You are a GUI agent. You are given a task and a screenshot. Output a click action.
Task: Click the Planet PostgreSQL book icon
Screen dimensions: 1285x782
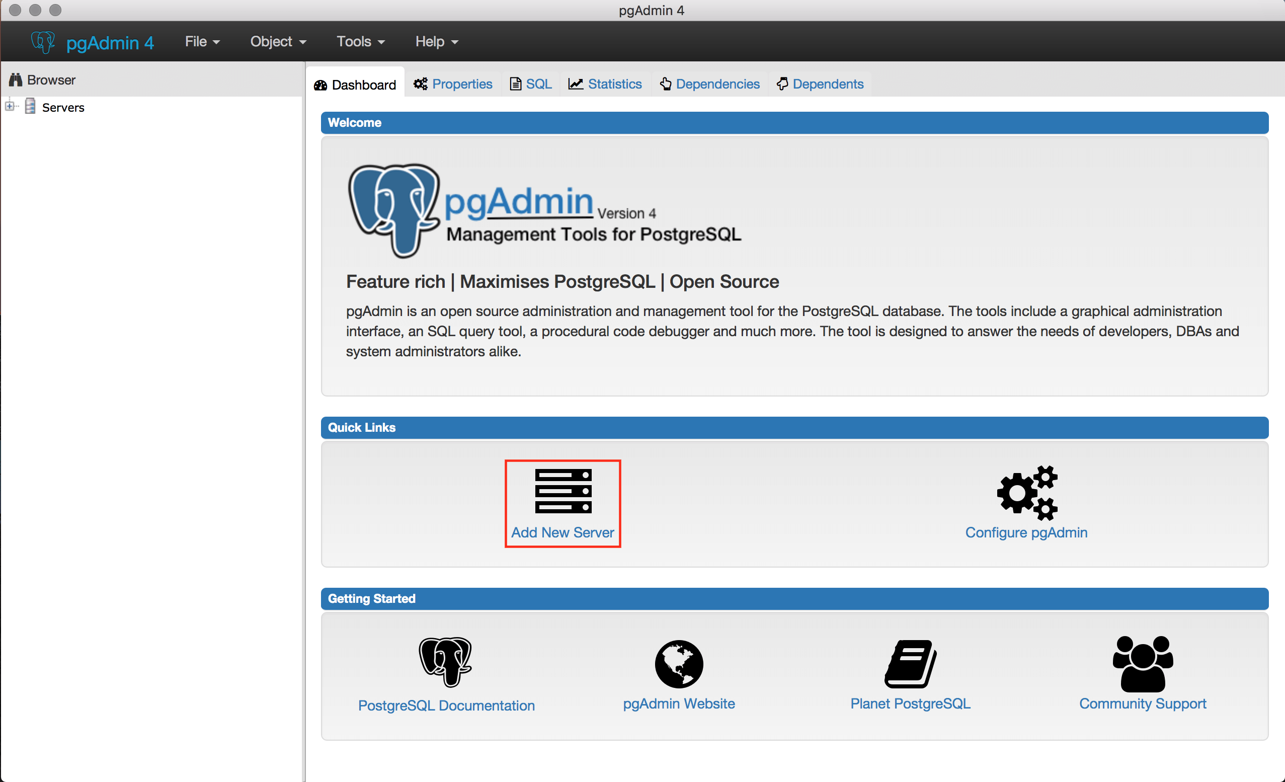910,664
